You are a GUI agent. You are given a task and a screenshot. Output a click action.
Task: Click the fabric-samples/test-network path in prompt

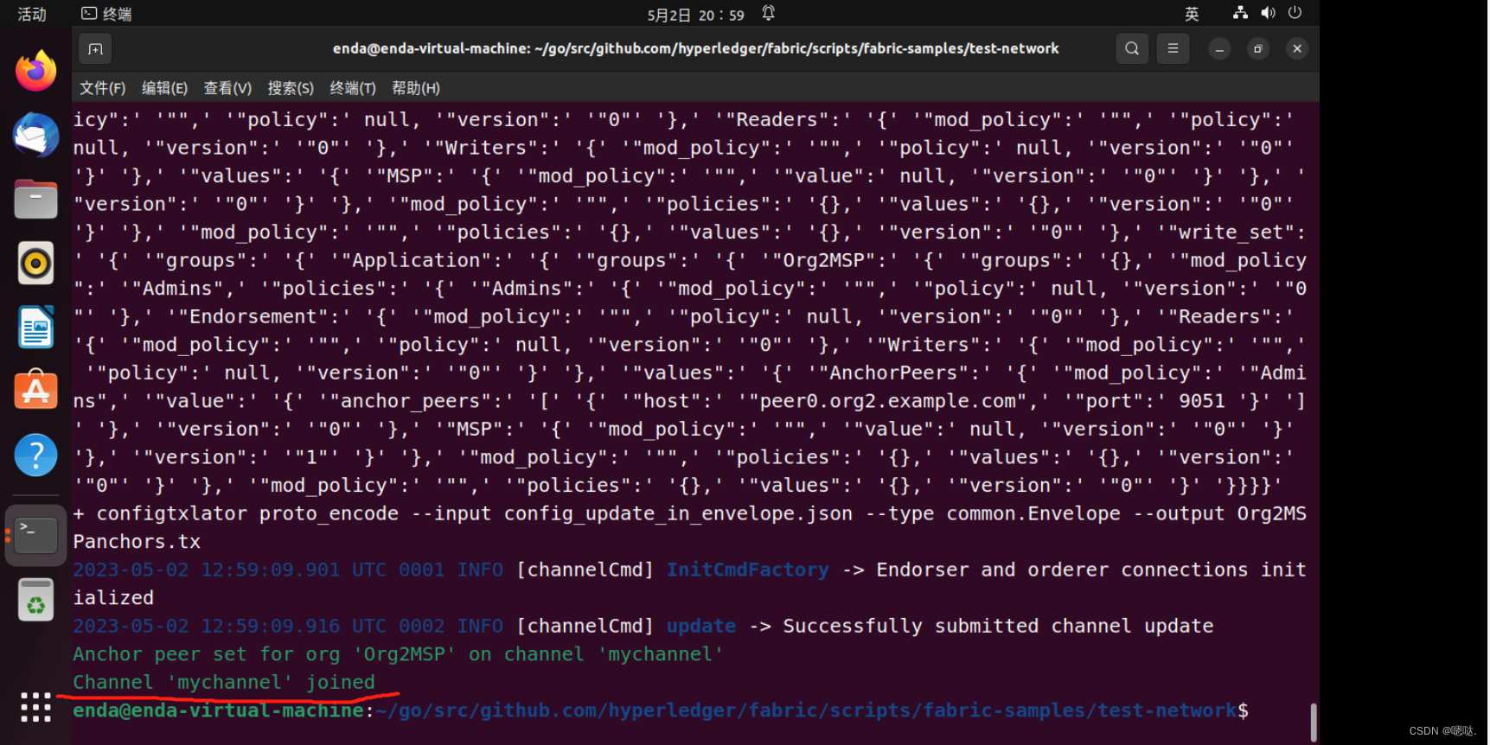click(1079, 710)
